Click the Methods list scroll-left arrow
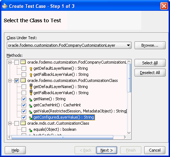Viewport: 170px width, 157px height. pos(9,137)
